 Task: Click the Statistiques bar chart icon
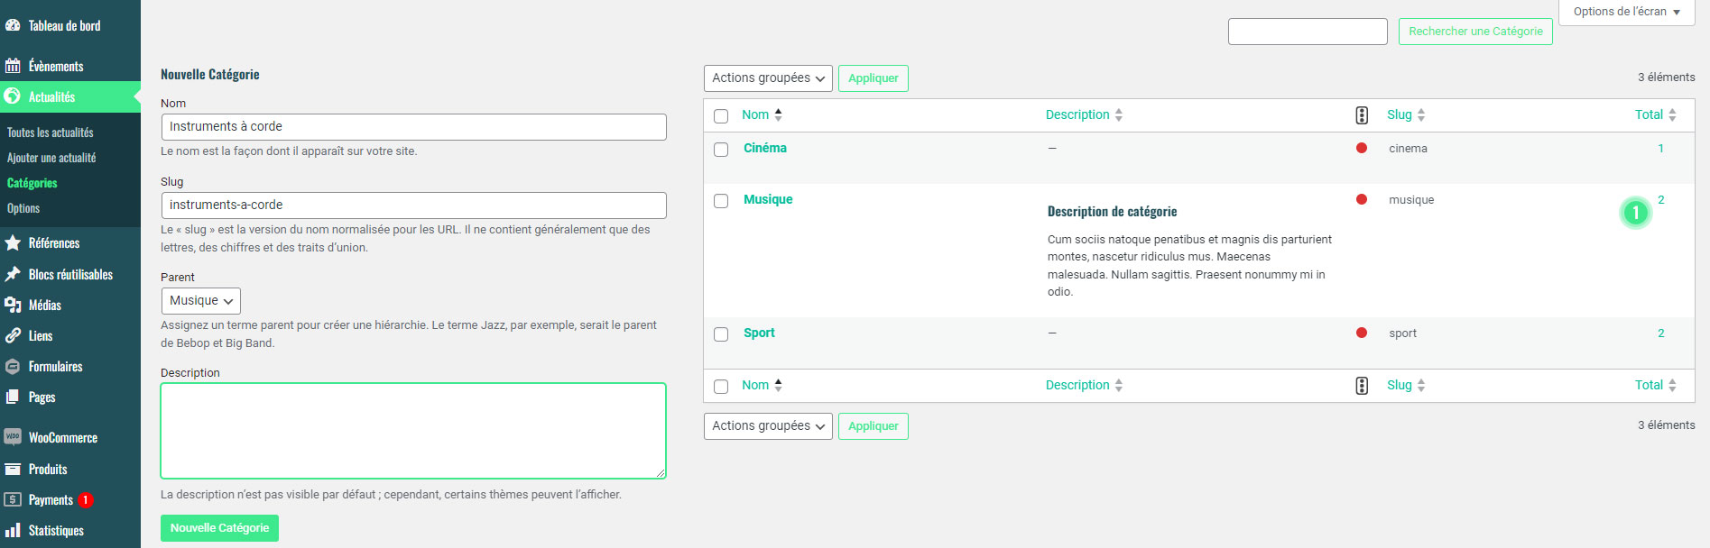[x=13, y=530]
